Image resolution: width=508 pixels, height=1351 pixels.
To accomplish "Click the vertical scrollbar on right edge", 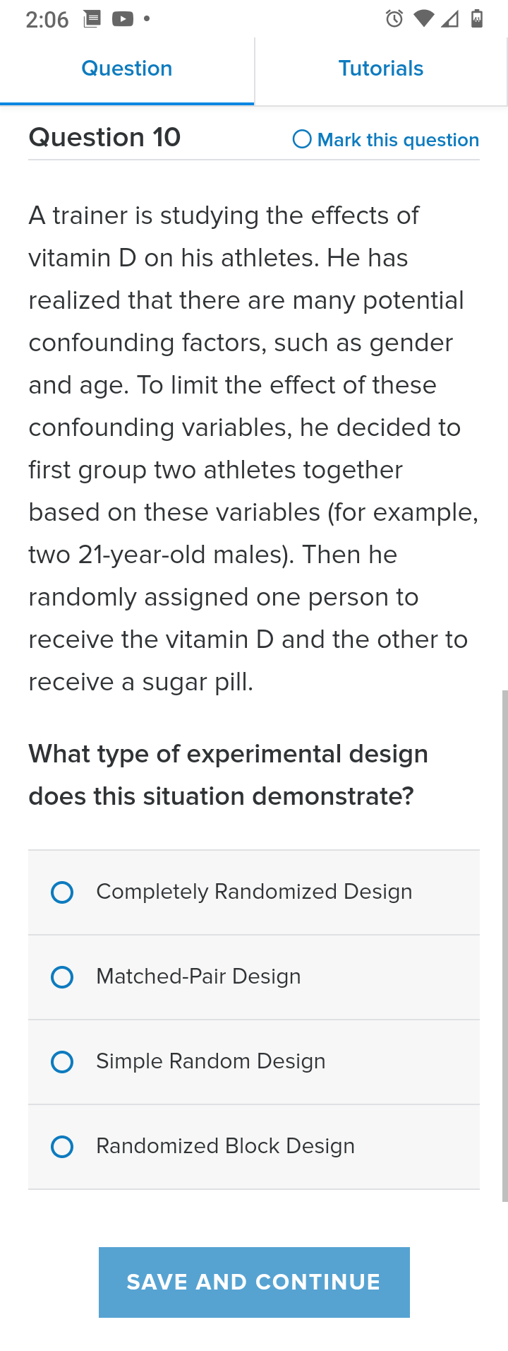I will (504, 945).
